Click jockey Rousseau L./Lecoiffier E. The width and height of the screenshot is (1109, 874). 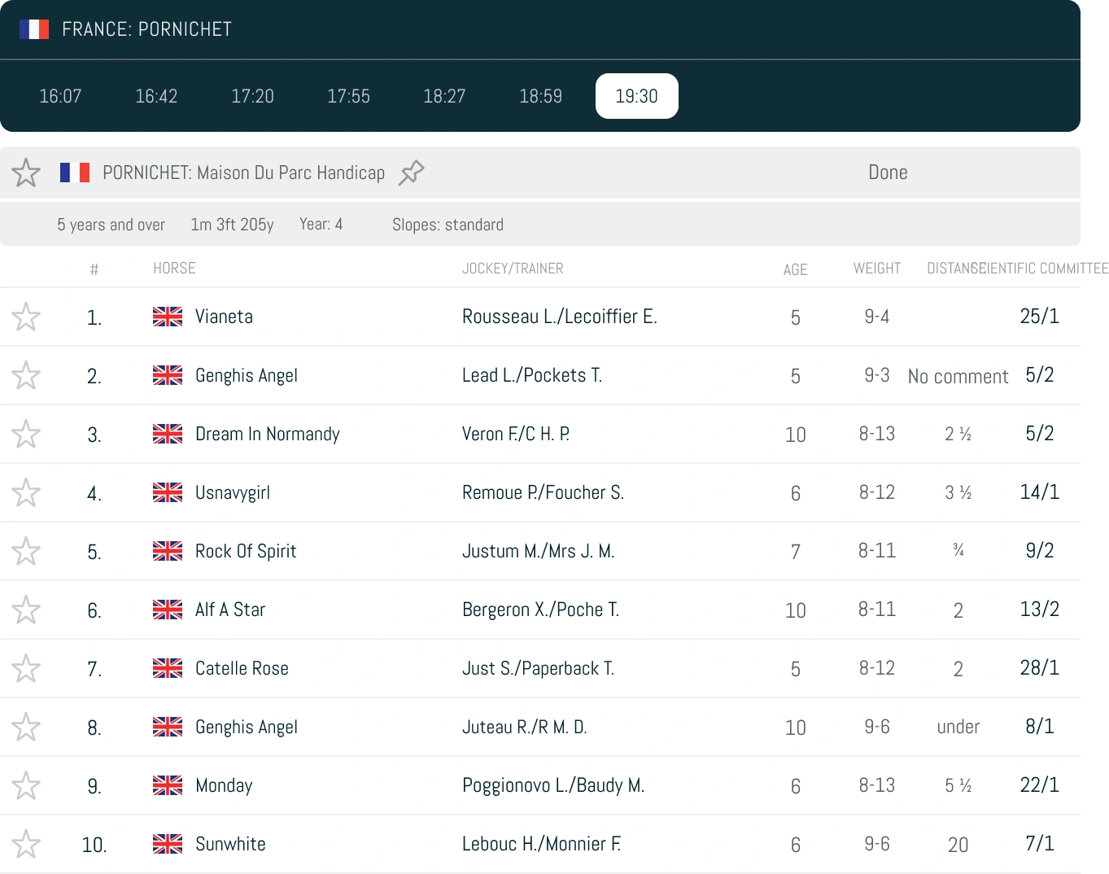[560, 317]
